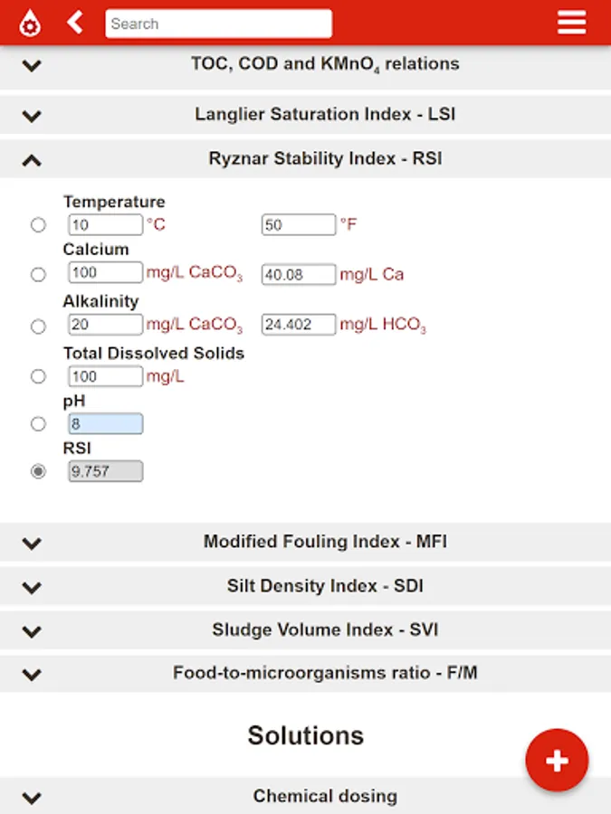This screenshot has width=611, height=814.
Task: Select the Temperature radio button
Action: coord(38,225)
